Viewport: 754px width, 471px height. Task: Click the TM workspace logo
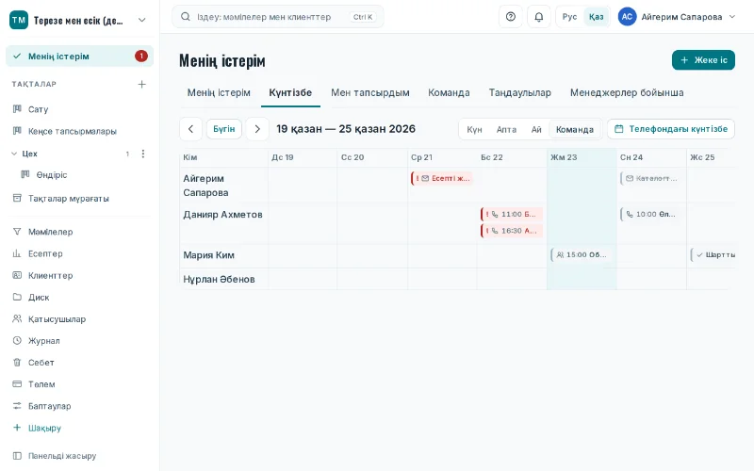pos(19,20)
